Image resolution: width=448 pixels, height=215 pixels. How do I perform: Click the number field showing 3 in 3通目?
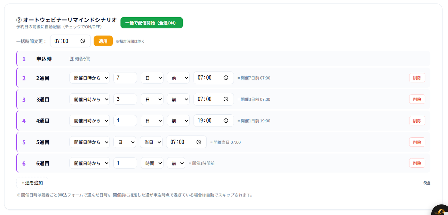pos(125,99)
